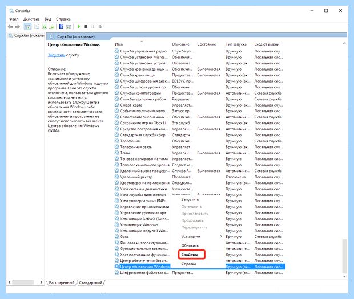Click the left pane scrollbar left arrow
354x299 pixels.
click(x=9, y=282)
